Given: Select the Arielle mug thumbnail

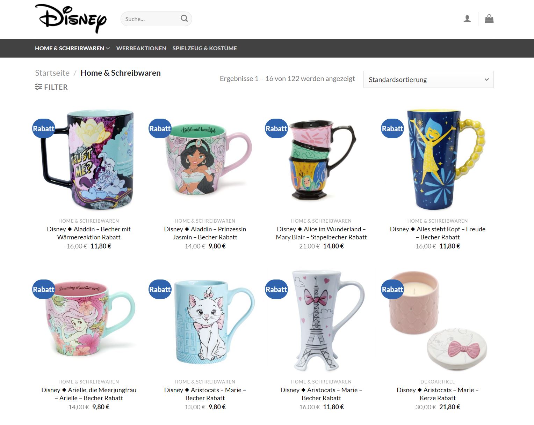Looking at the screenshot, I should coord(89,319).
